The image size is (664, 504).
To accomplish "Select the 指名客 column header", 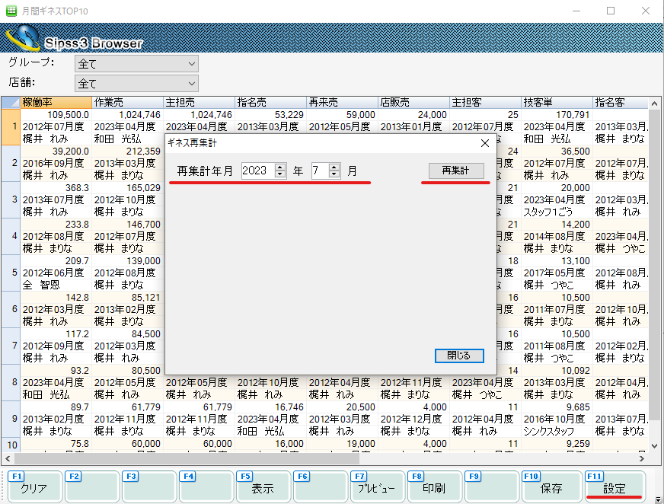I will point(621,103).
